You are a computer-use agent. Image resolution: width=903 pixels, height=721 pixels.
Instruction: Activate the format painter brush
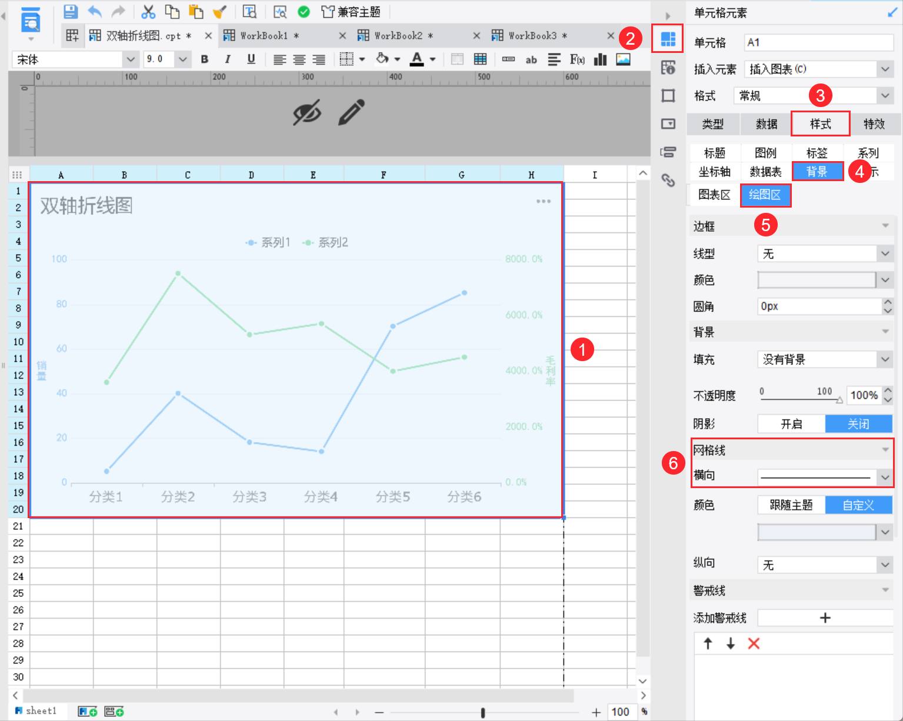219,12
